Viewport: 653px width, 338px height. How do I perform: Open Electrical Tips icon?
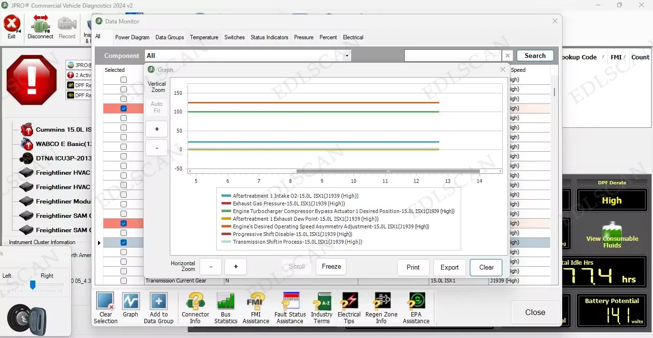click(349, 302)
